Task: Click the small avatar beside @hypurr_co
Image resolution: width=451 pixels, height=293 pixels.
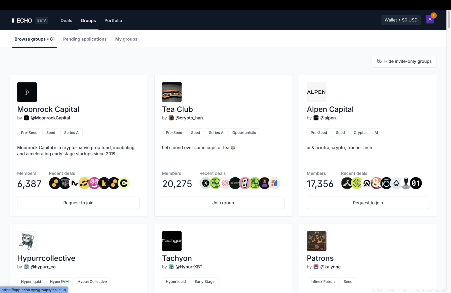Action: pos(26,267)
